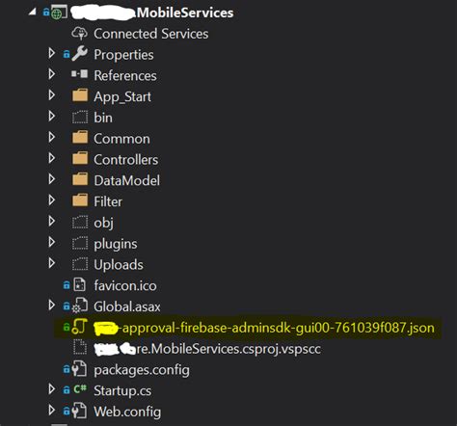Expand the App_Start folder arrow

click(x=51, y=95)
